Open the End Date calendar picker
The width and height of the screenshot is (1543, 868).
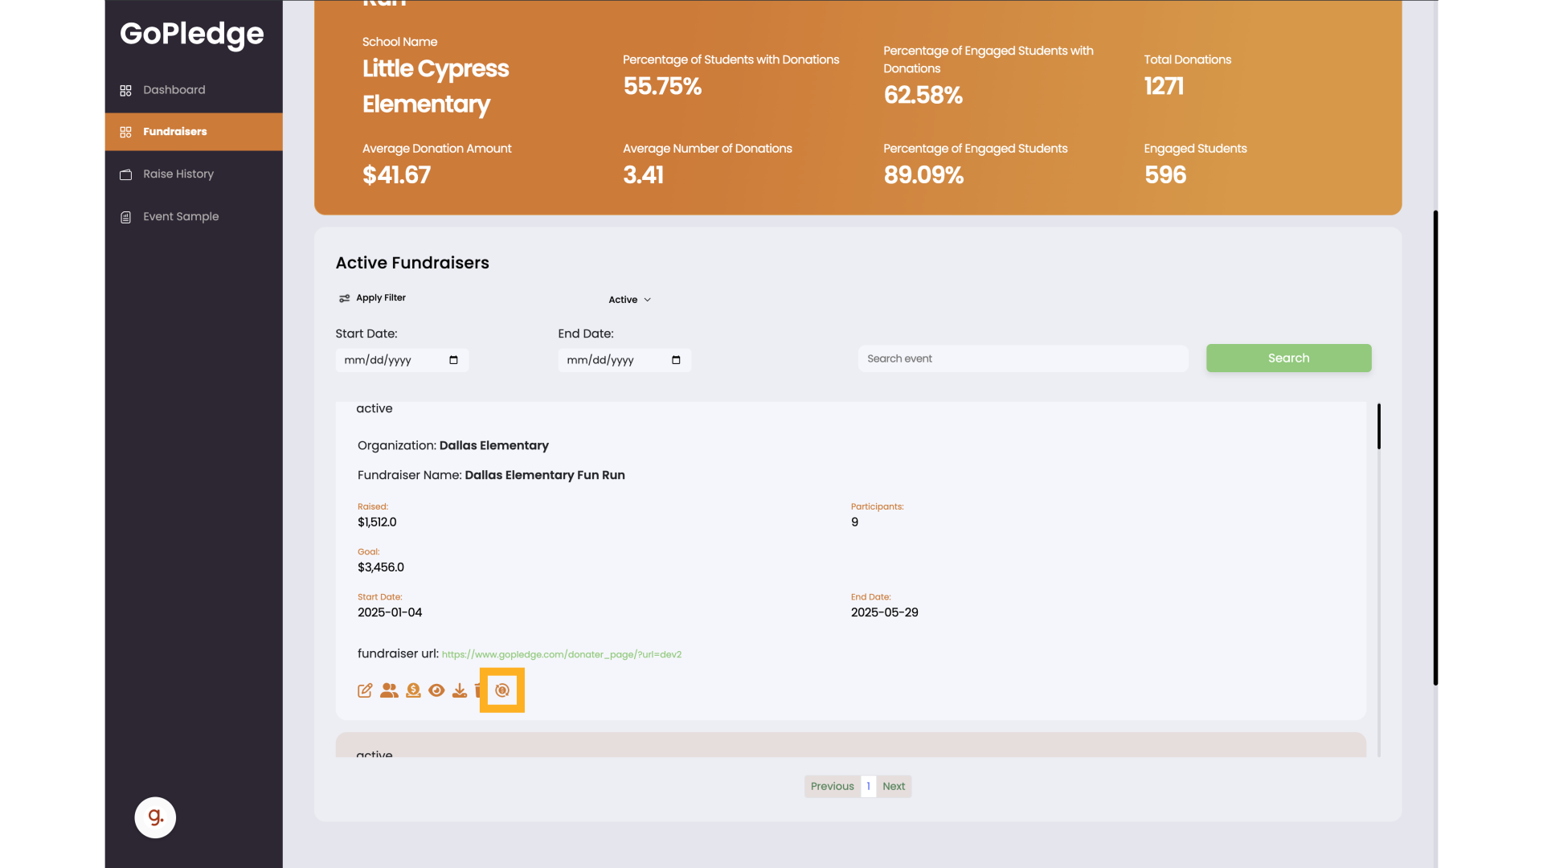(x=676, y=360)
